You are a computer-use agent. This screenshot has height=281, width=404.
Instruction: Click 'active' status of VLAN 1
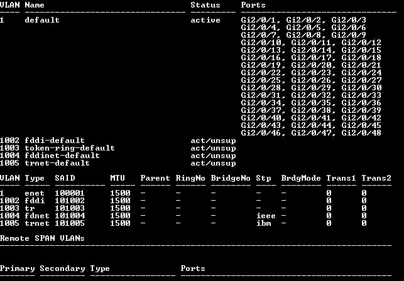point(205,20)
